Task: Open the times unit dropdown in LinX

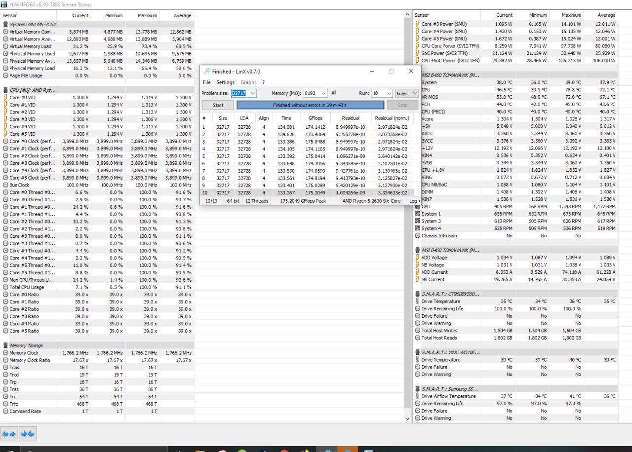Action: click(414, 93)
